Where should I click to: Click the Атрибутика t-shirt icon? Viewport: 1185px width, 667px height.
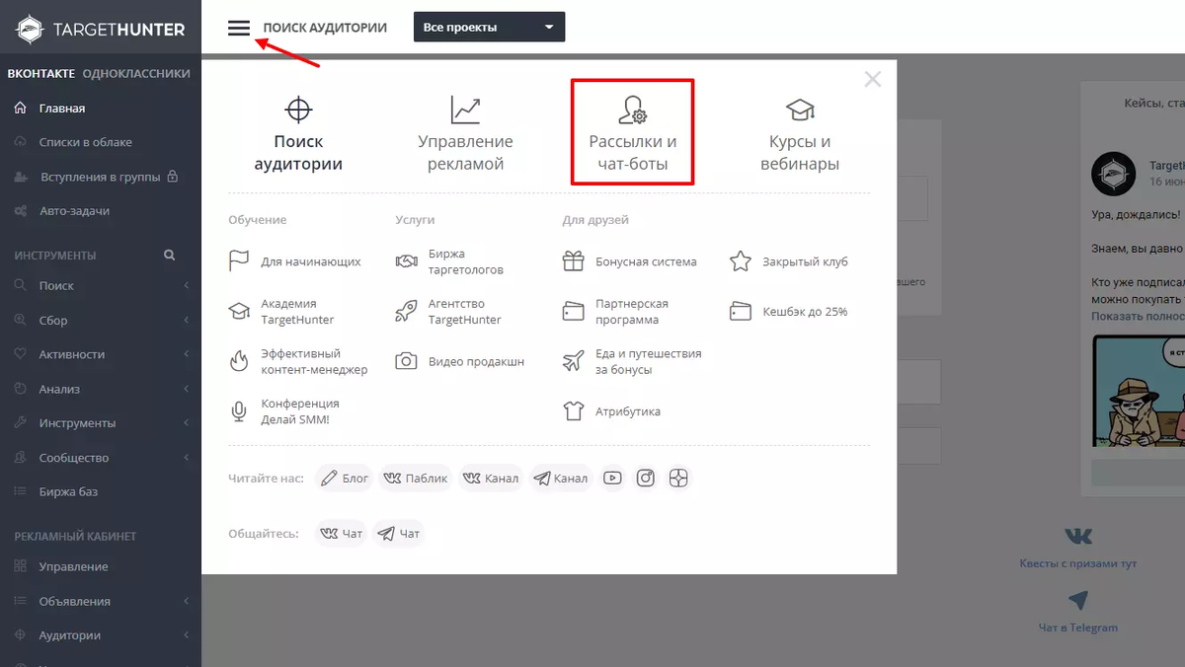574,411
